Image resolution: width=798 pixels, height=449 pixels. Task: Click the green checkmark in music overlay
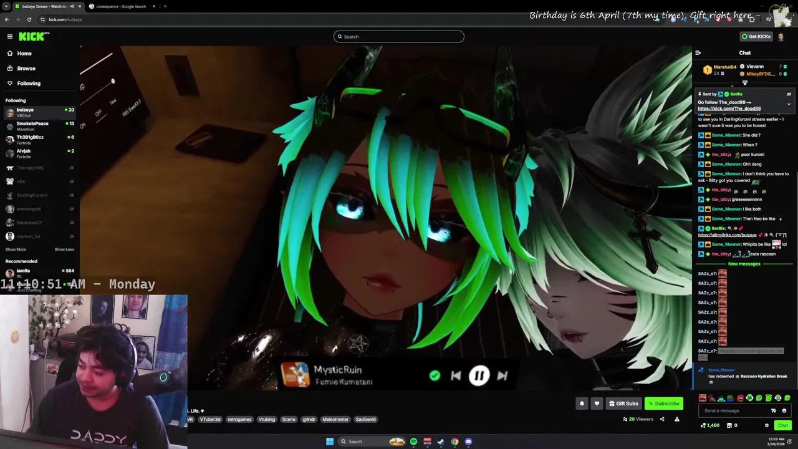tap(435, 375)
